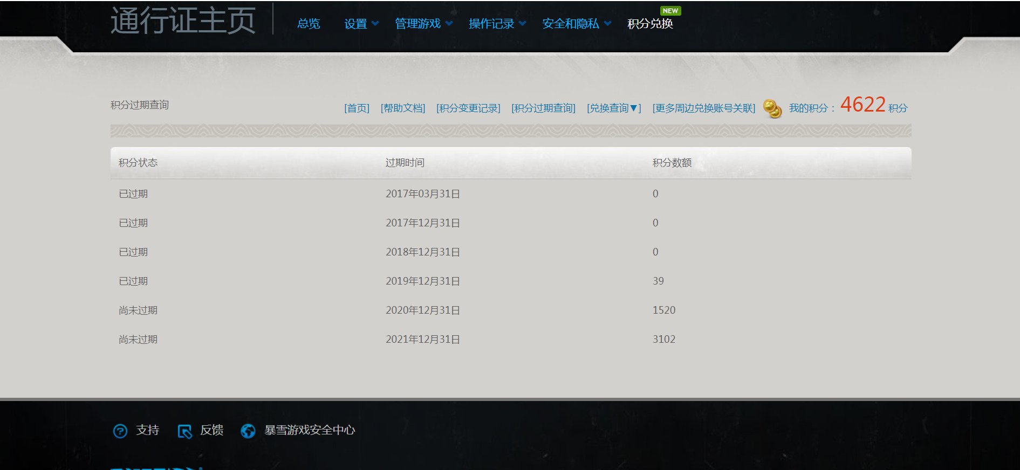This screenshot has height=470, width=1020.
Task: Click the globe security center icon
Action: click(x=248, y=431)
